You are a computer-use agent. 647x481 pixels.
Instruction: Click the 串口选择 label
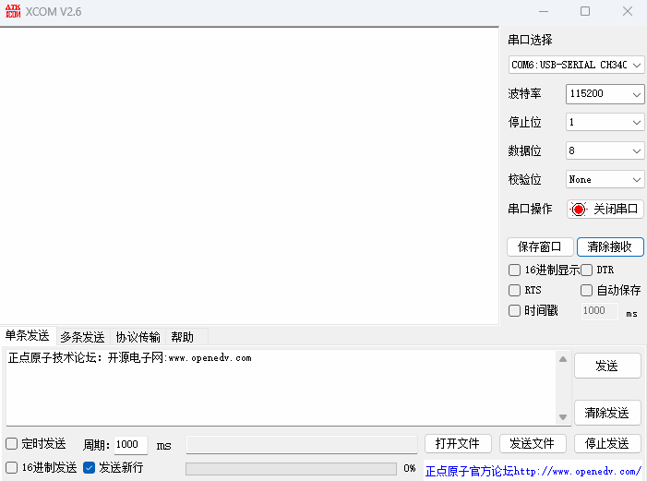pyautogui.click(x=530, y=40)
